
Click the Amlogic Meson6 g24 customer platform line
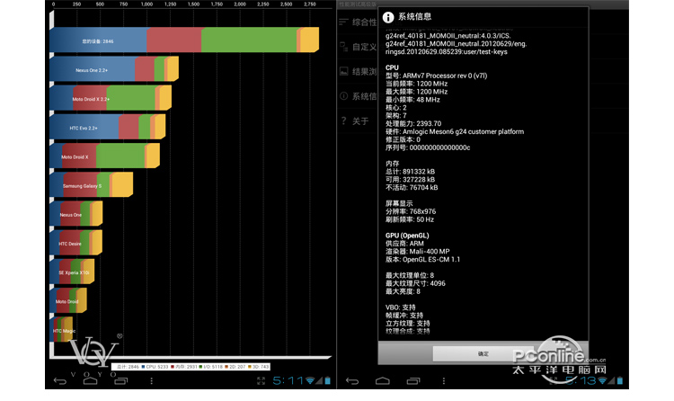(x=455, y=131)
